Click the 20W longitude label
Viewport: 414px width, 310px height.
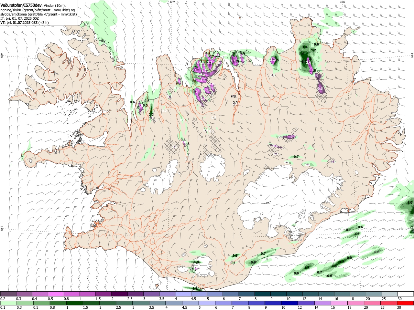tap(172, 2)
